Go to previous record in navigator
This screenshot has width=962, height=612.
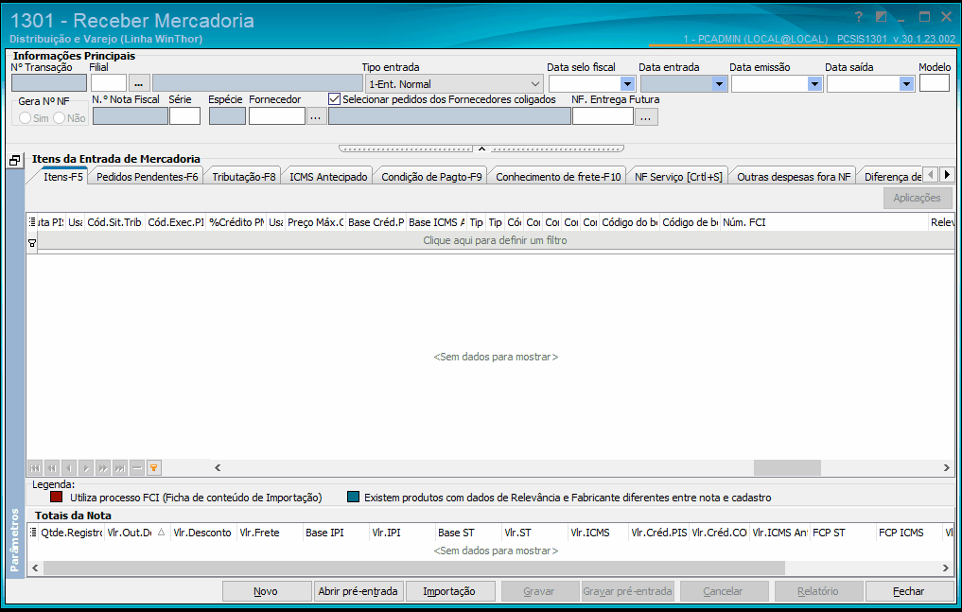pos(69,468)
